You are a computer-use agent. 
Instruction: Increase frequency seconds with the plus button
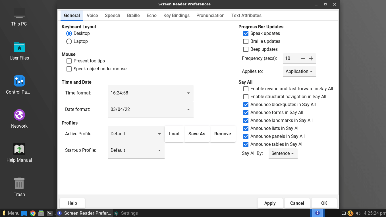311,58
